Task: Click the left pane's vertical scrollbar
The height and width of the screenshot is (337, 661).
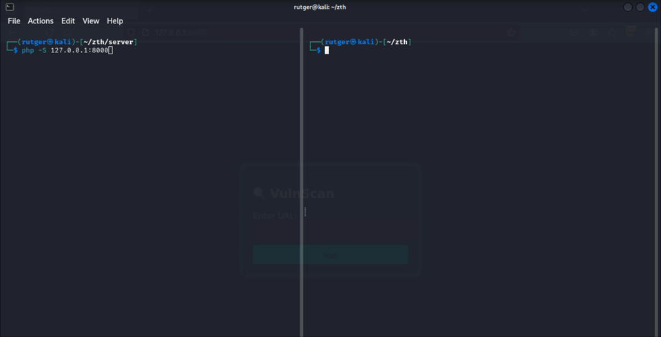Action: point(302,181)
